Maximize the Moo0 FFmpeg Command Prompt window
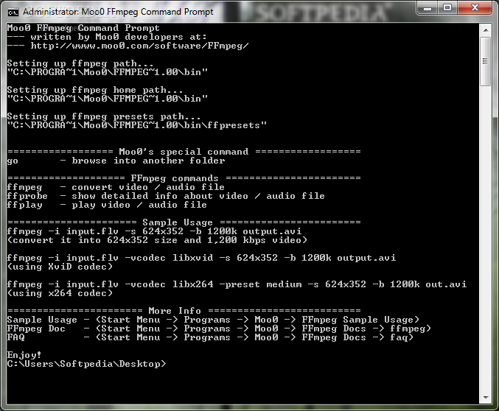The height and width of the screenshot is (411, 499). coord(447,7)
